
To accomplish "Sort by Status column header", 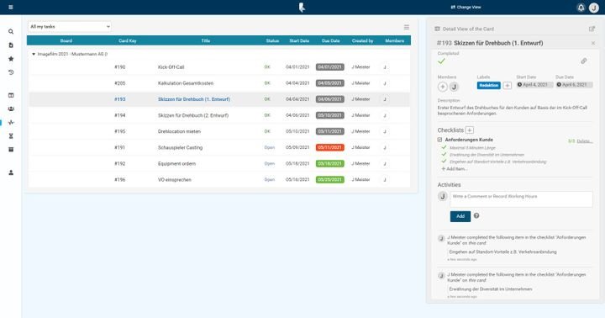I will coord(272,40).
